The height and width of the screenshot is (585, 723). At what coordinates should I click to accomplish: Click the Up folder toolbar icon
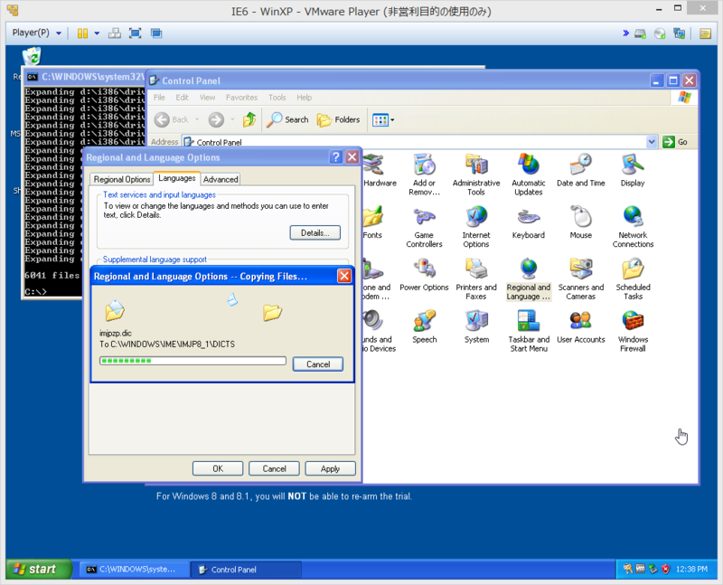pos(249,119)
